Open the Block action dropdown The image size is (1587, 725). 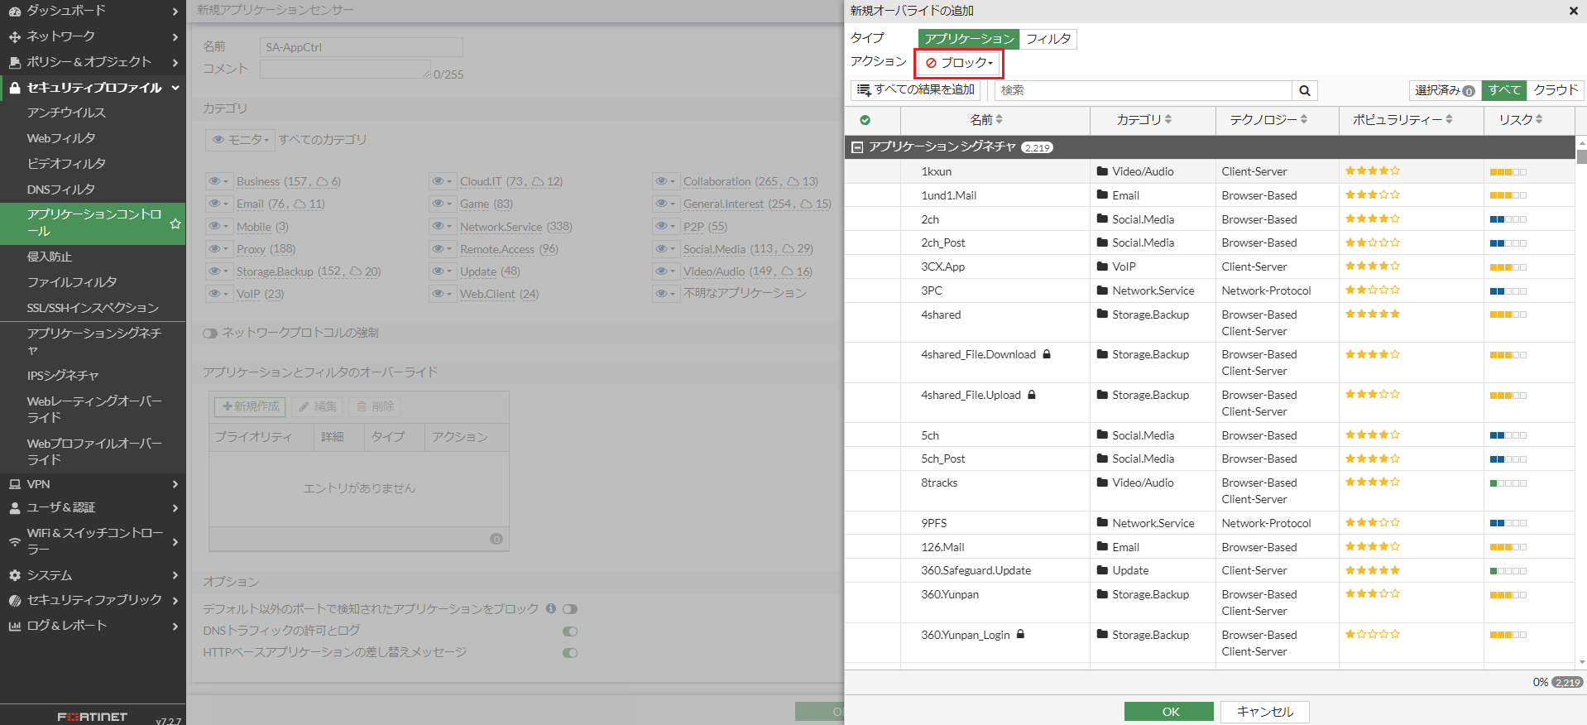coord(959,63)
